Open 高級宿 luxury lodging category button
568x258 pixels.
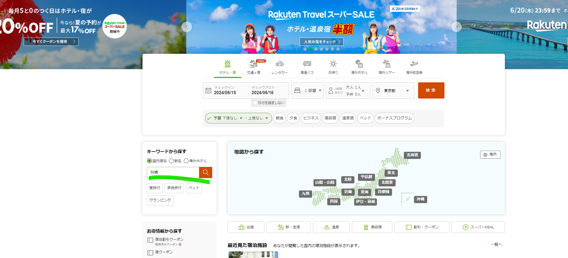tap(372, 227)
